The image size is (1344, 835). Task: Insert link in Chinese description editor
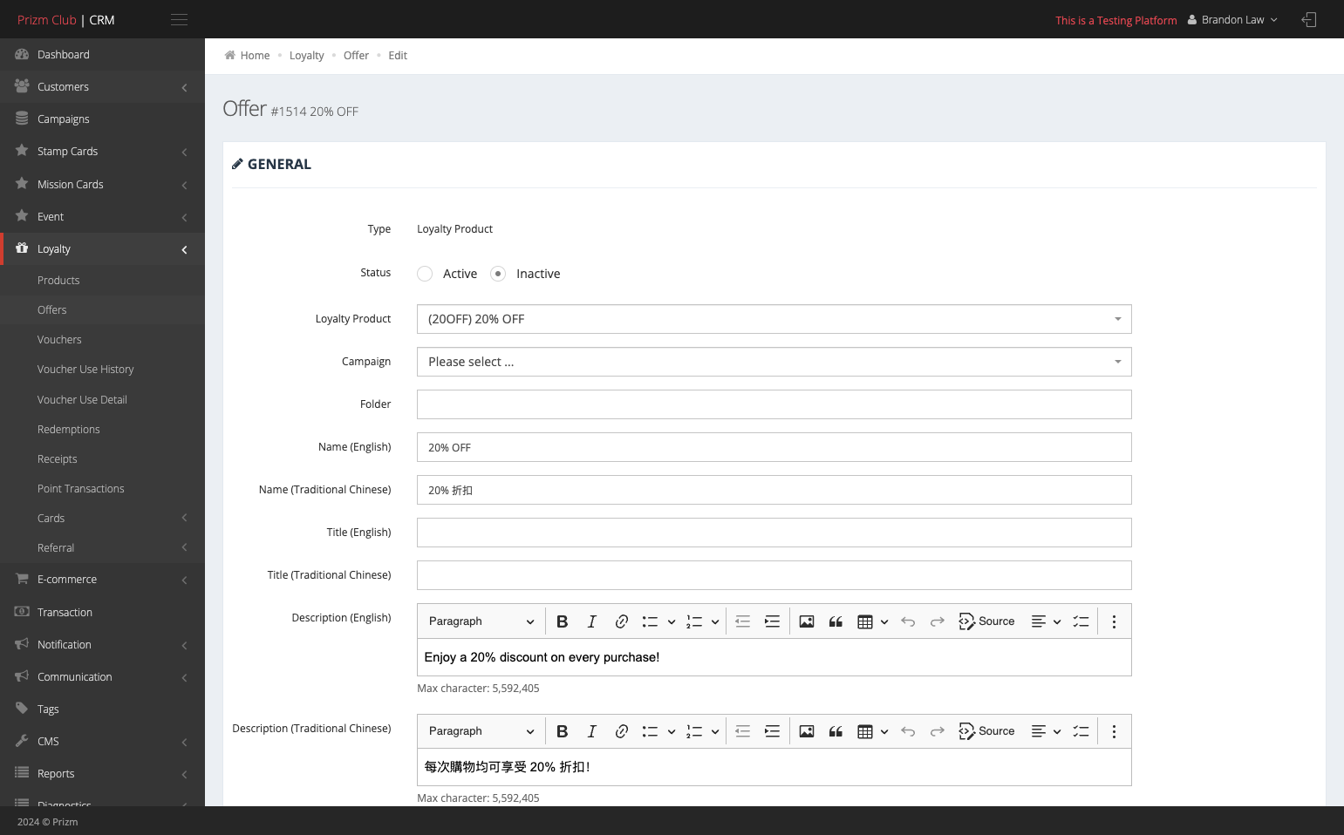(622, 731)
